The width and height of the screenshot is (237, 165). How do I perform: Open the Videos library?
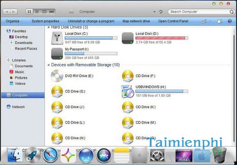[17, 84]
